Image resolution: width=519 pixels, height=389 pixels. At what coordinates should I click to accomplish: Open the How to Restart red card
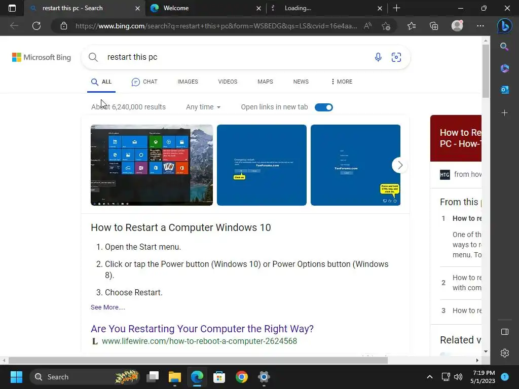point(456,138)
